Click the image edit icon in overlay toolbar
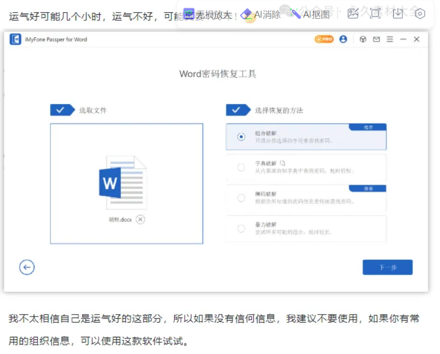 click(353, 13)
